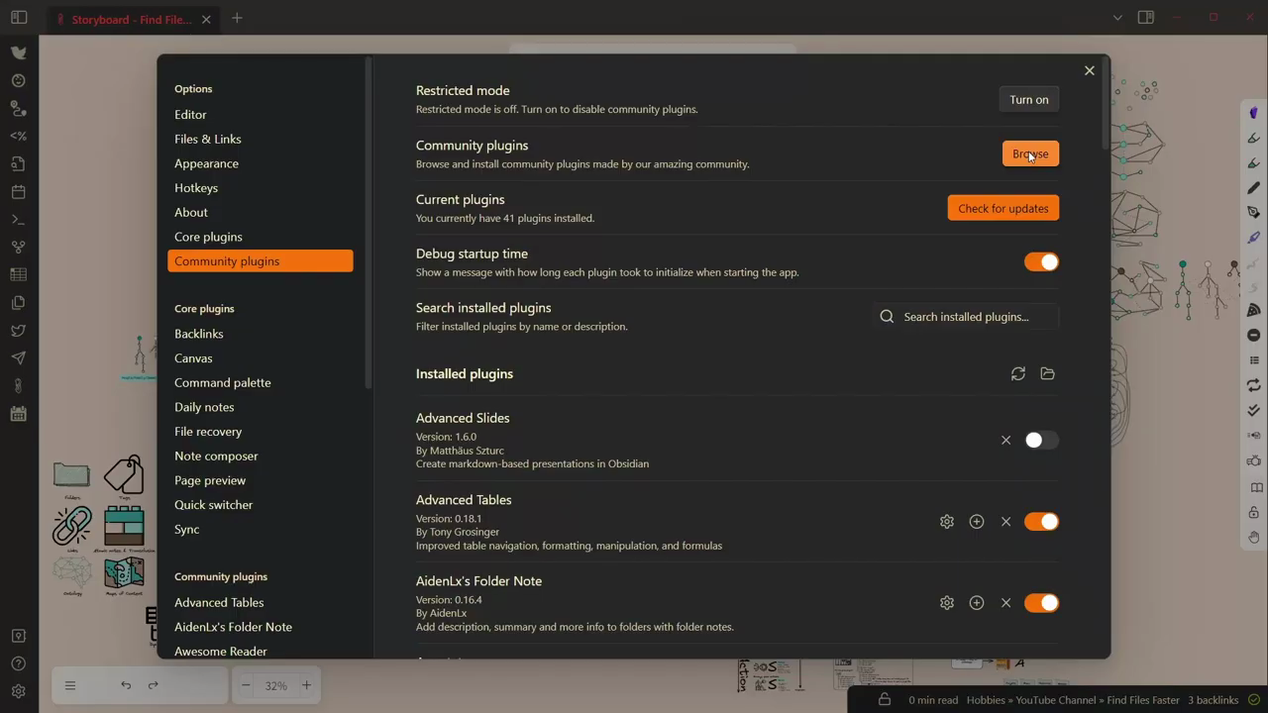Open graph view icon in left ribbon
1268x713 pixels.
tap(19, 247)
